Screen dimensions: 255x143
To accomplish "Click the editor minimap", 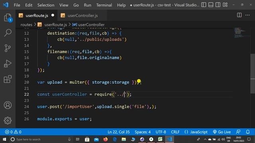I will point(241,33).
